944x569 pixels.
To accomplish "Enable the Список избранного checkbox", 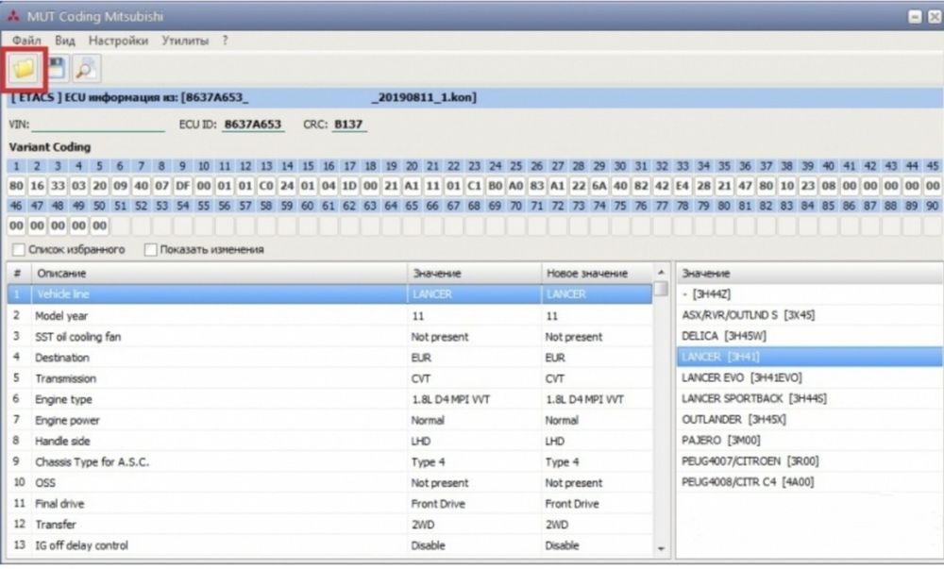I will click(x=19, y=250).
